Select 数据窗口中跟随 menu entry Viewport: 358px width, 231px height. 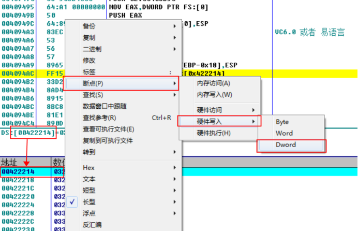[123, 106]
